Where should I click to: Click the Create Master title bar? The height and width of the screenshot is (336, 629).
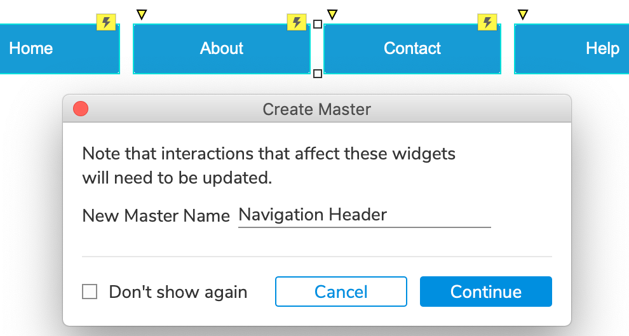(x=317, y=109)
